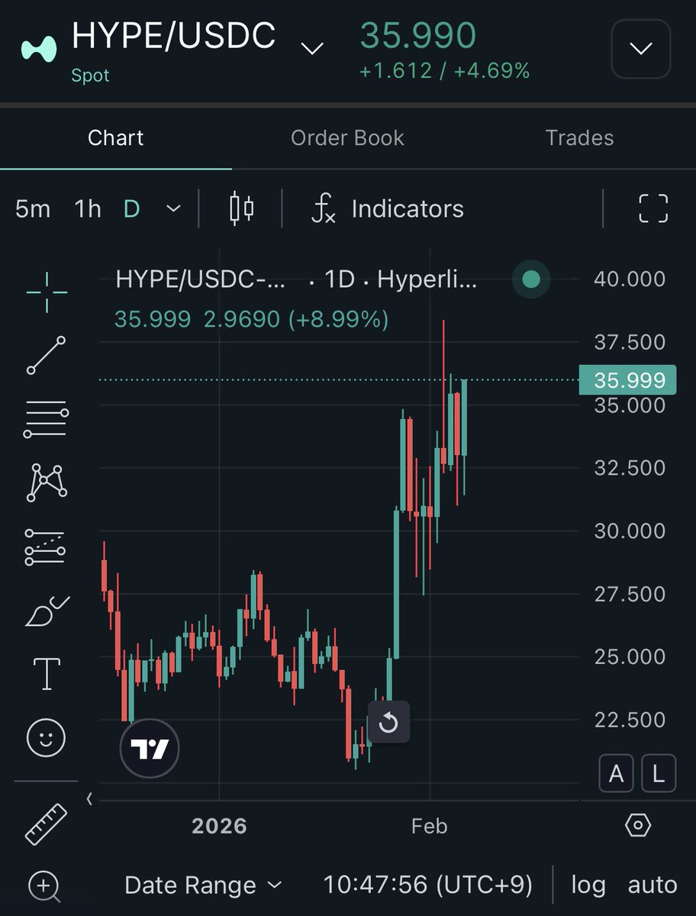Click the Feb date axis label
The width and height of the screenshot is (696, 916).
(x=430, y=825)
